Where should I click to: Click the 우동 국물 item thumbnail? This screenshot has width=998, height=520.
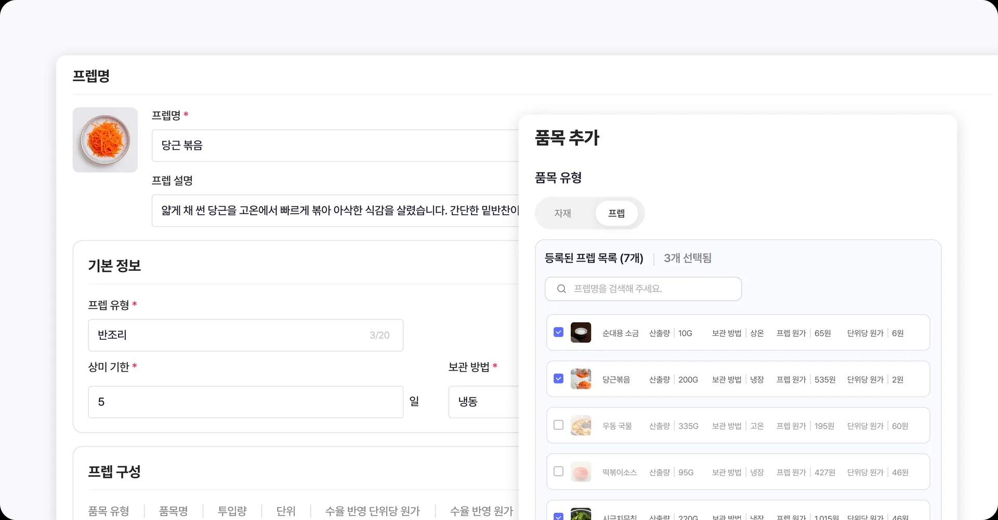[x=581, y=426]
